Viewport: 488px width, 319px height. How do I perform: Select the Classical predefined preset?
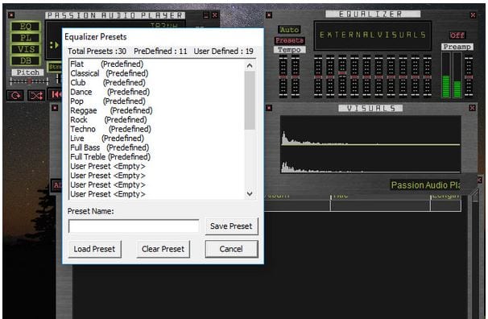tap(110, 73)
